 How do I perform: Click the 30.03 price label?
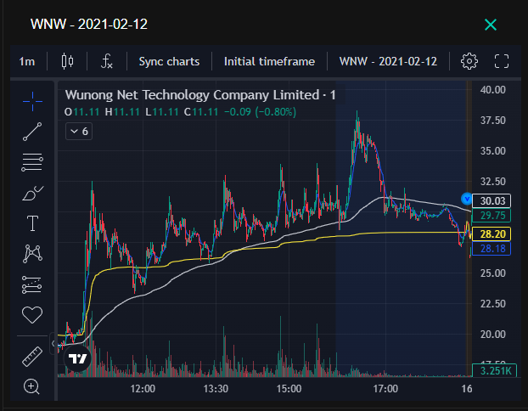pyautogui.click(x=491, y=201)
